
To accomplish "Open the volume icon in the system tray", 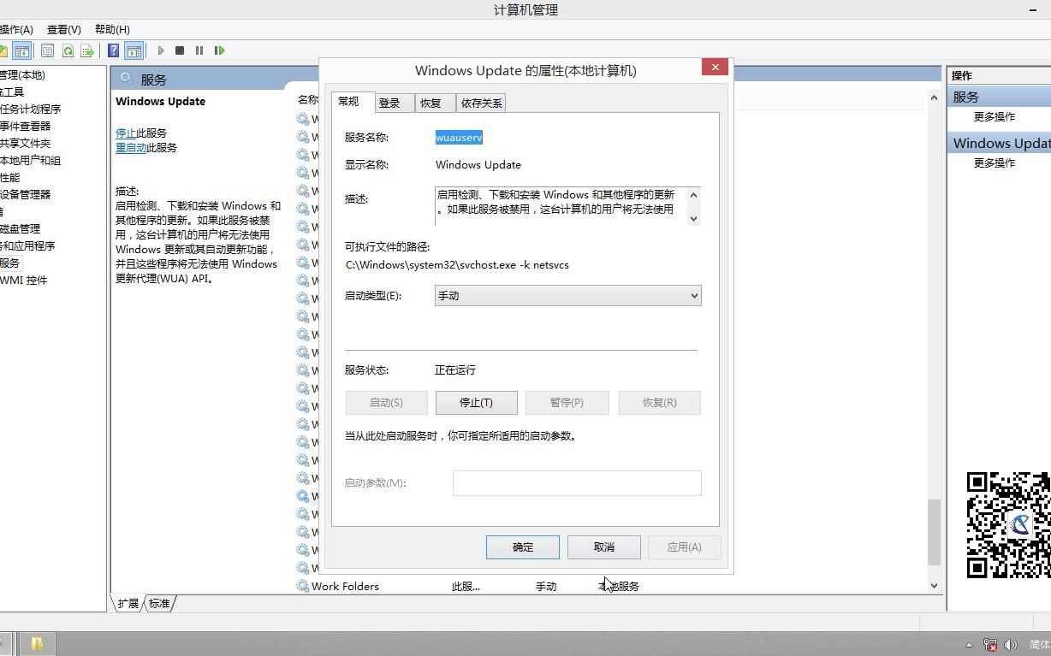I will point(1011,646).
